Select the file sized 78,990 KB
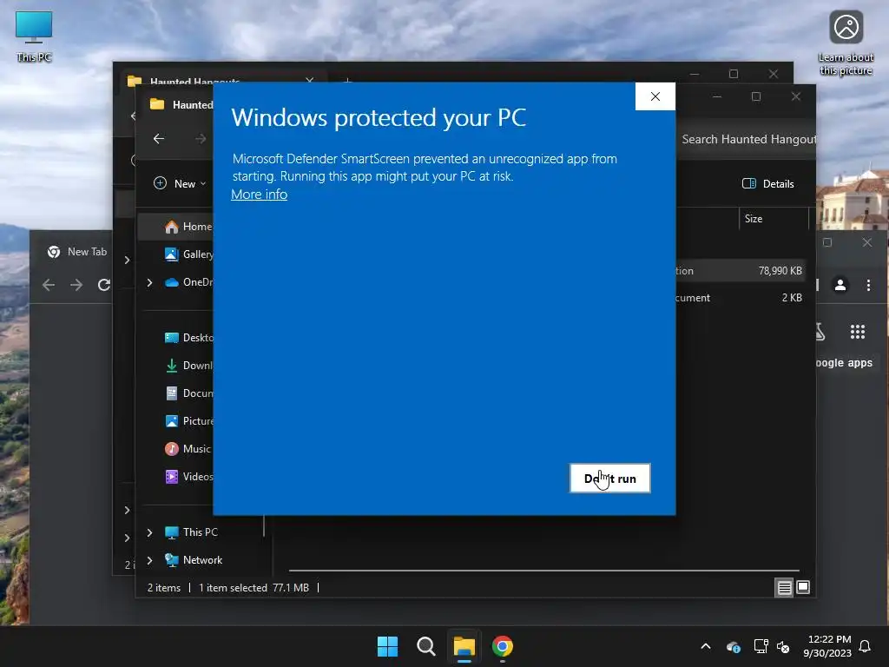Image resolution: width=889 pixels, height=667 pixels. [740, 271]
